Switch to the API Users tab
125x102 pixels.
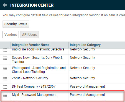tap(29, 35)
